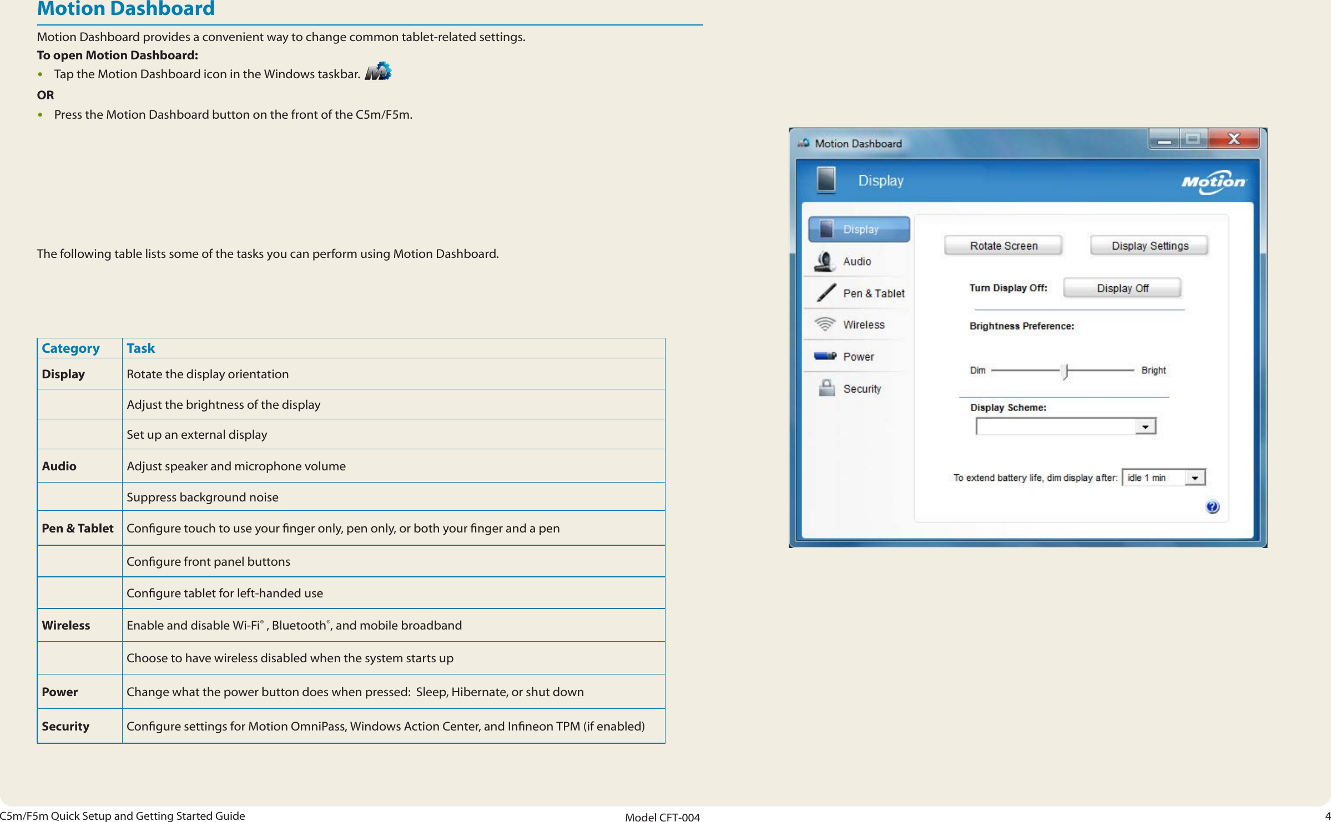Click the Rotate Screen button
1331x822 pixels.
click(1002, 245)
